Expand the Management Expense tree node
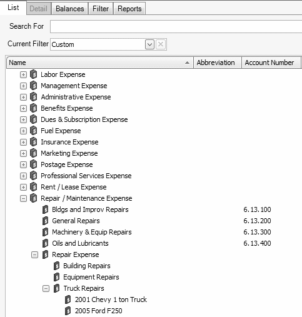 23,86
